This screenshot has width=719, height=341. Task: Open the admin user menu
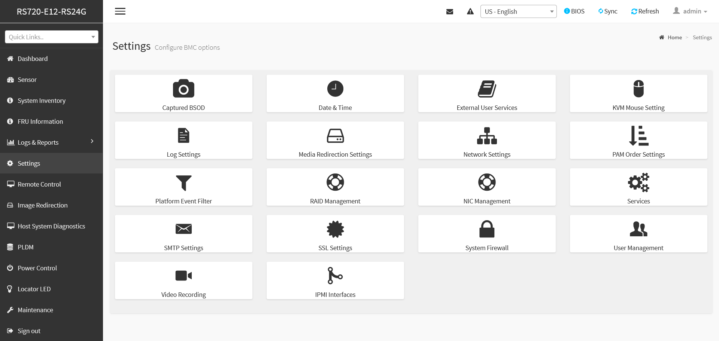pyautogui.click(x=690, y=11)
